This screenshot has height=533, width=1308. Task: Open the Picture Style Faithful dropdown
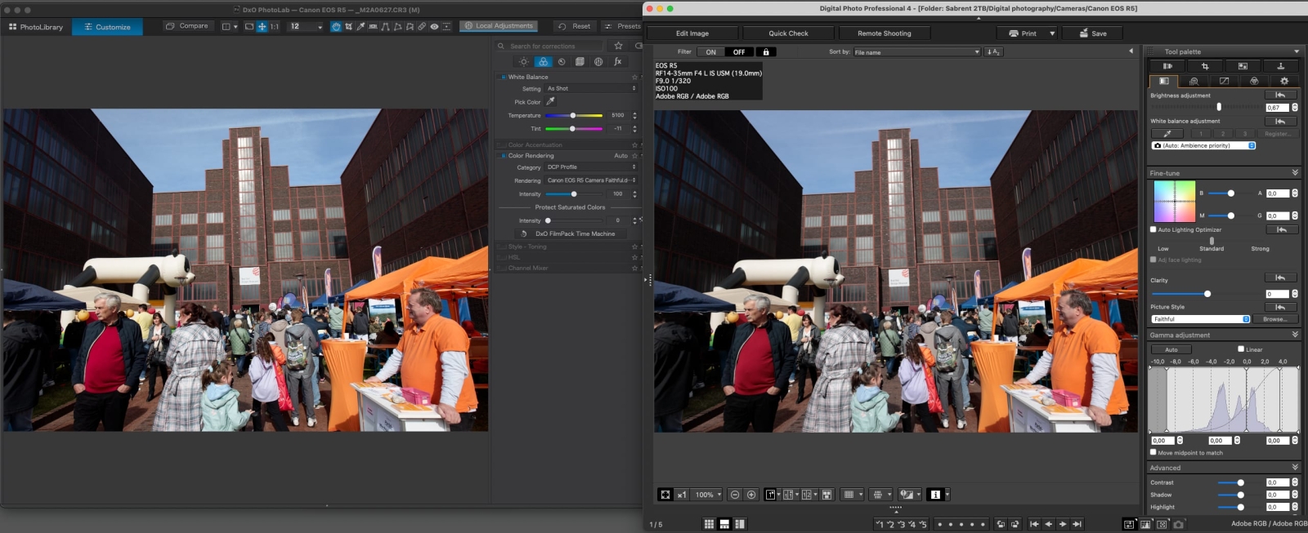(1200, 319)
